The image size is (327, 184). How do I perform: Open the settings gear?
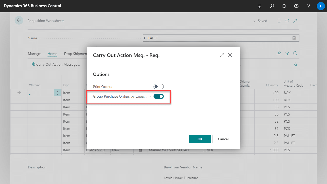[x=296, y=6]
